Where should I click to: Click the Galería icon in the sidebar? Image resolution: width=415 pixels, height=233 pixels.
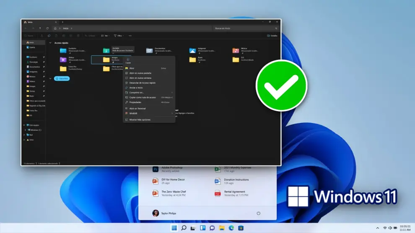point(28,47)
